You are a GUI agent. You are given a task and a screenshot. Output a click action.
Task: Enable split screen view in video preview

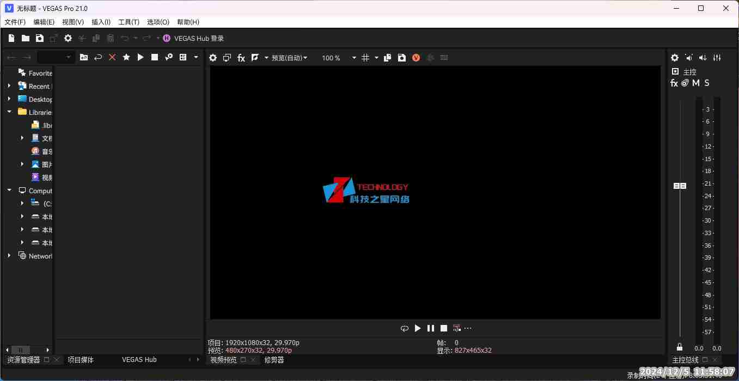(x=227, y=57)
